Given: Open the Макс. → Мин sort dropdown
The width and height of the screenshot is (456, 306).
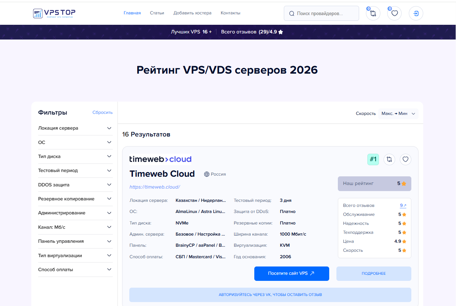Looking at the screenshot, I should click(398, 113).
